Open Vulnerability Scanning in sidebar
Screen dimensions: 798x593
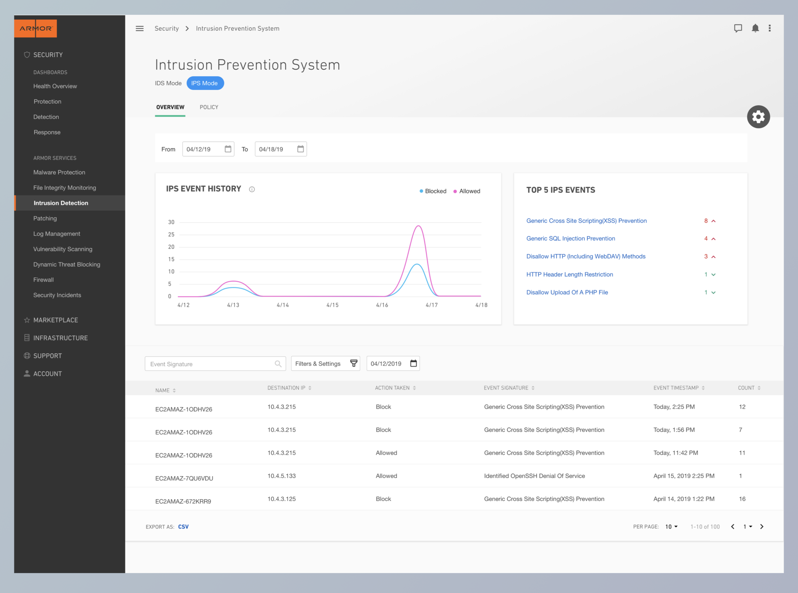(63, 249)
